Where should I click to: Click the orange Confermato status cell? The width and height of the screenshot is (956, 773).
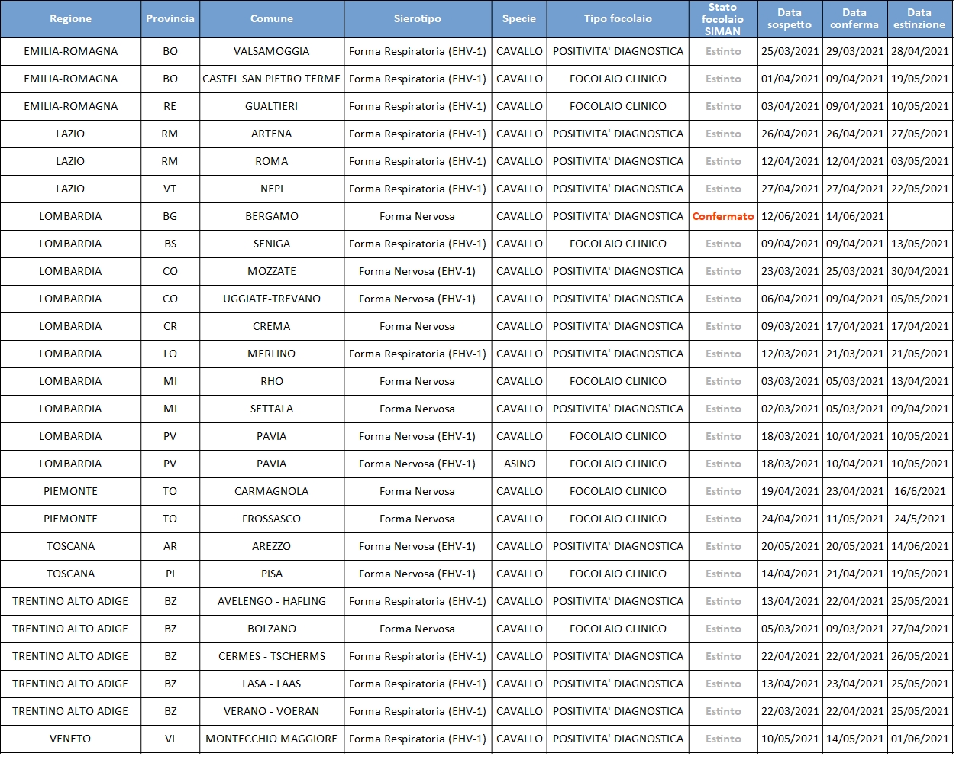tap(722, 216)
